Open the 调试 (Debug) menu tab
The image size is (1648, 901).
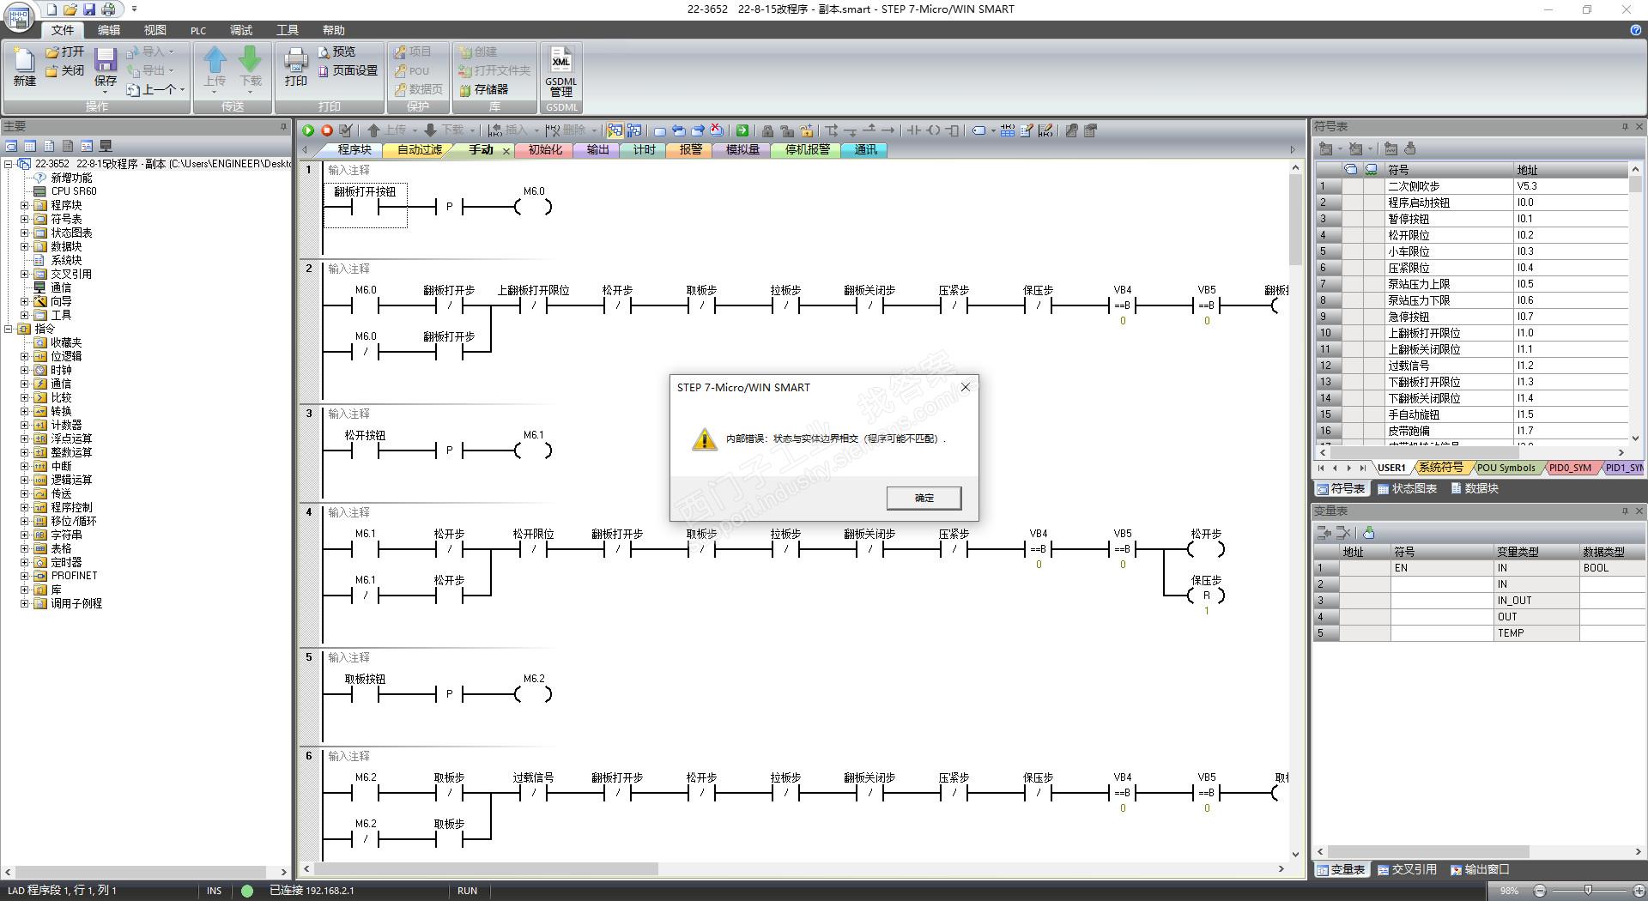pyautogui.click(x=241, y=30)
